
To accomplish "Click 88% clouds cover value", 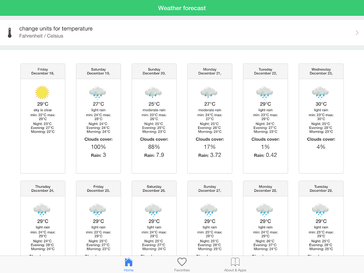I will tap(154, 147).
